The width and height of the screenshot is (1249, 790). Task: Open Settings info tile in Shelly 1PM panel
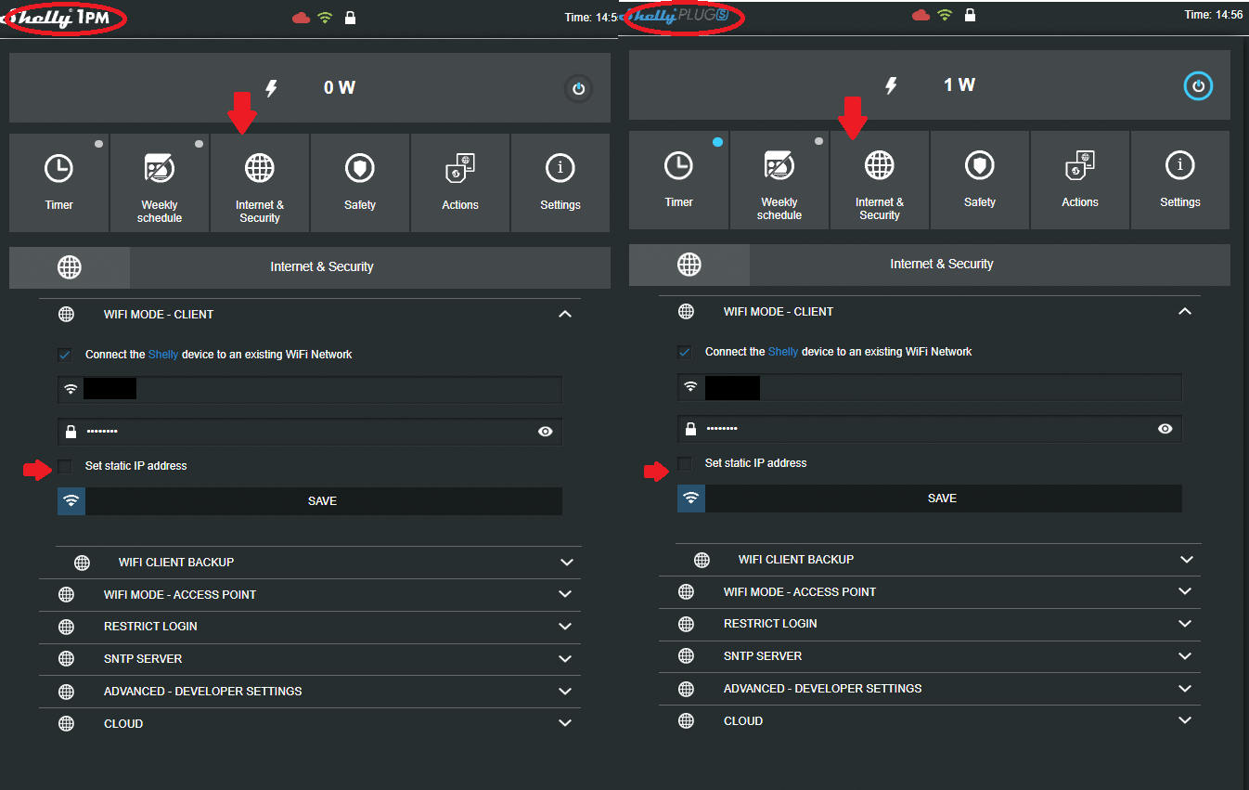pos(560,183)
